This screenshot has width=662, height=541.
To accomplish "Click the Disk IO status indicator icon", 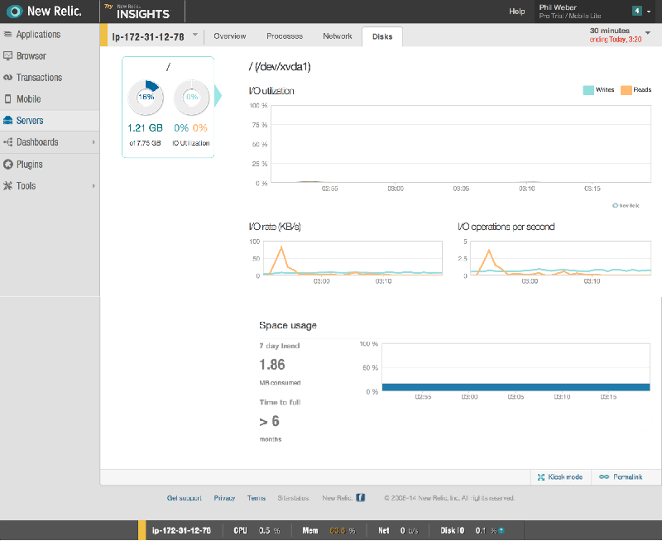I will tap(501, 530).
